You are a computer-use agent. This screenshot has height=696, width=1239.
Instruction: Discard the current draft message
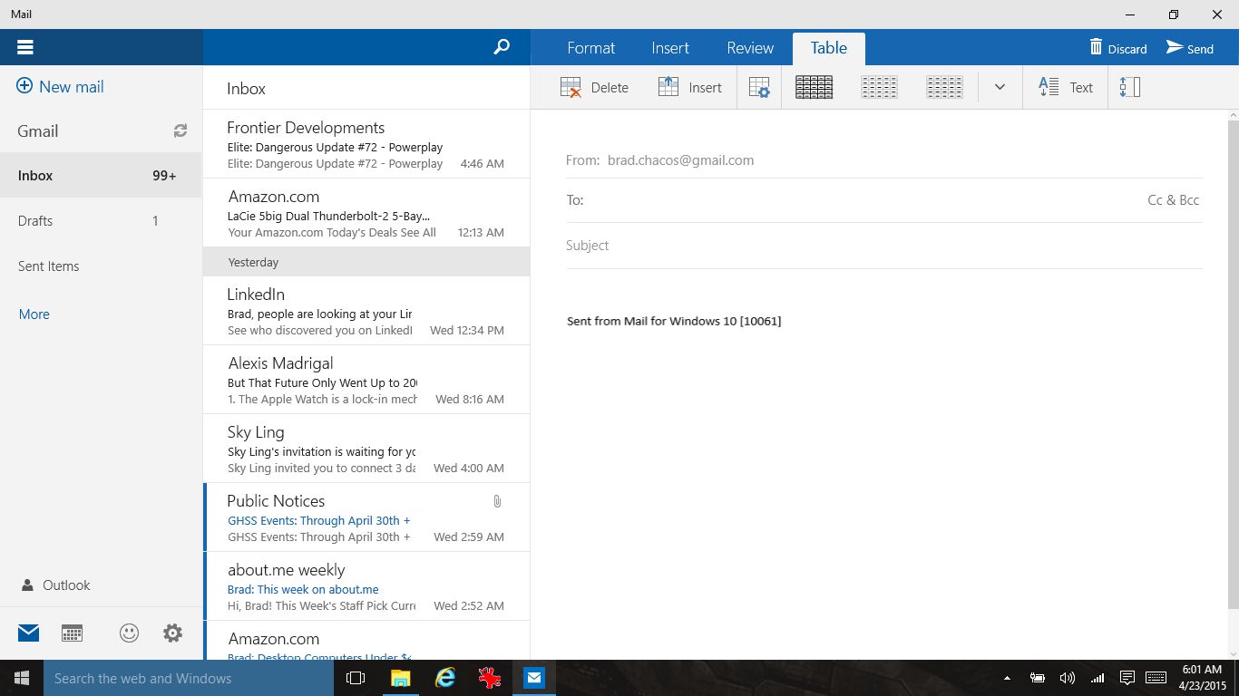1117,48
